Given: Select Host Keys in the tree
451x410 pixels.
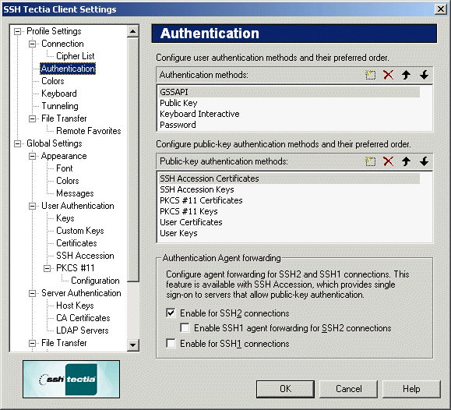Looking at the screenshot, I should click(75, 306).
